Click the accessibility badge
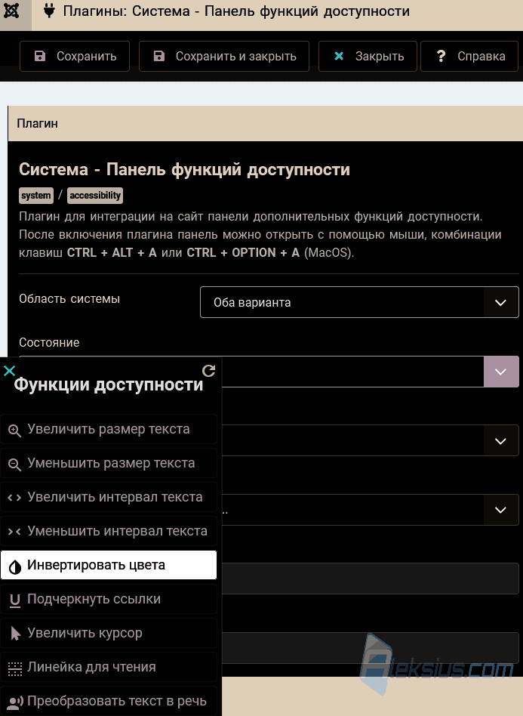The image size is (523, 716). click(95, 196)
